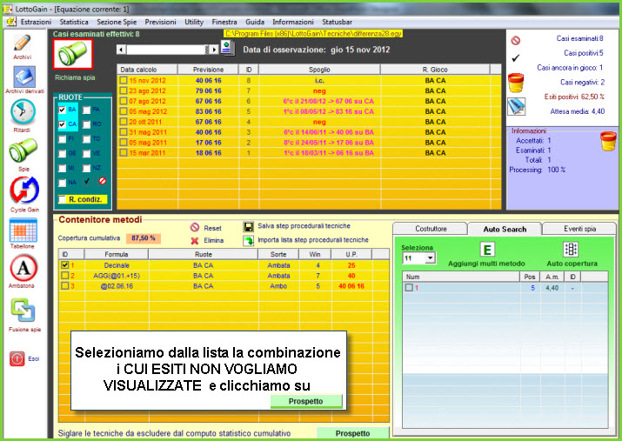The width and height of the screenshot is (622, 441).
Task: Select the AGG(@01.+15) formula row
Action: coord(117,276)
